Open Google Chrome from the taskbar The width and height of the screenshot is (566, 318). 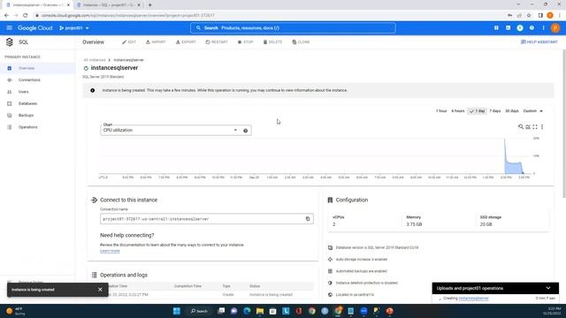[x=312, y=311]
